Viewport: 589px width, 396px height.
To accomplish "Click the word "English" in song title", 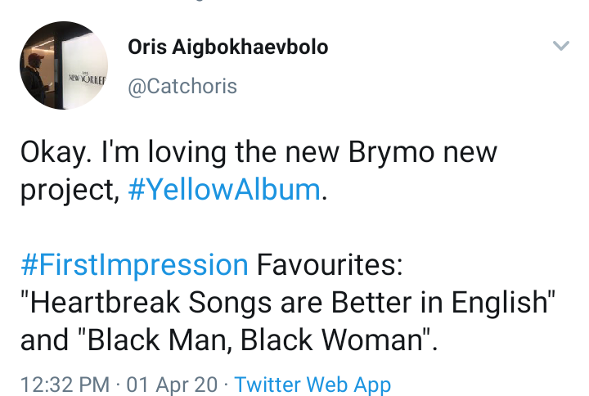I will (x=500, y=303).
